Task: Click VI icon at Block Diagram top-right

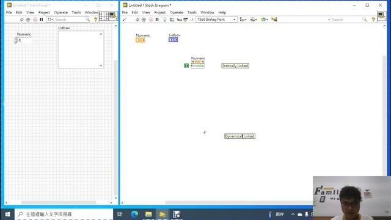Action: coord(381,16)
